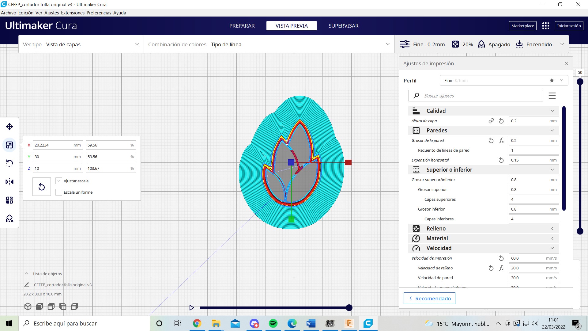Reset the Altura de capa value
This screenshot has width=588, height=331.
pos(501,121)
